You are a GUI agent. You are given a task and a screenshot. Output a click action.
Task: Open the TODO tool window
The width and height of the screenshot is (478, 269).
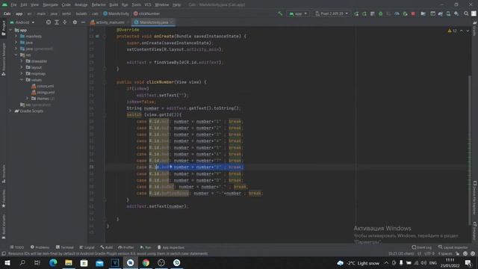pyautogui.click(x=17, y=247)
